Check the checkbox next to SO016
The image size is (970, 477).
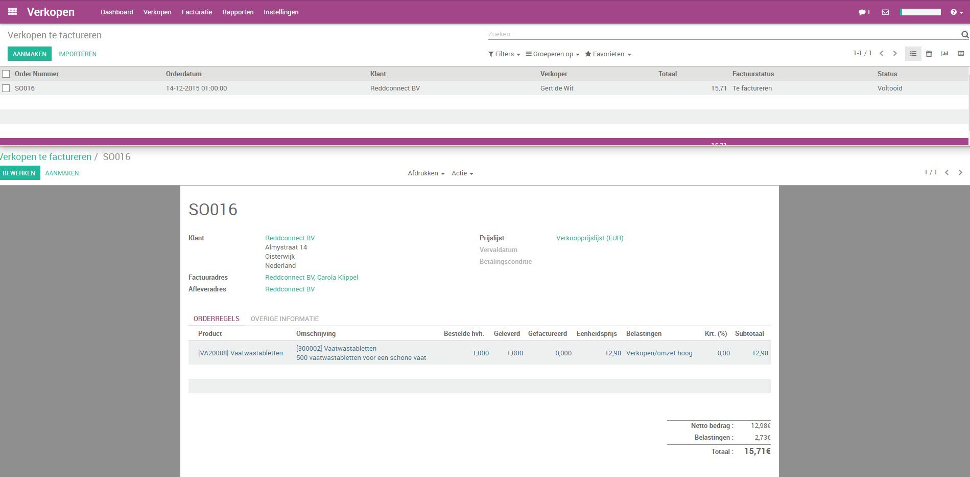(6, 88)
